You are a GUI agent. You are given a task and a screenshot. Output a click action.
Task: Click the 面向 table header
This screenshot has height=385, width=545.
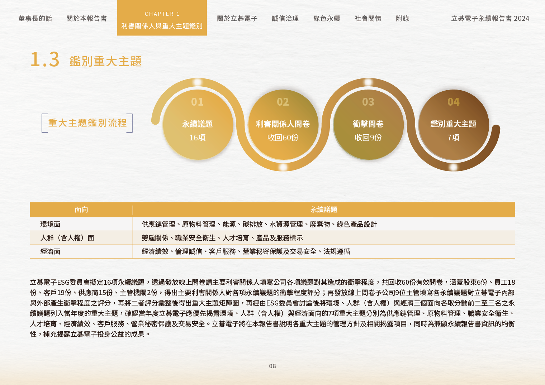click(81, 210)
